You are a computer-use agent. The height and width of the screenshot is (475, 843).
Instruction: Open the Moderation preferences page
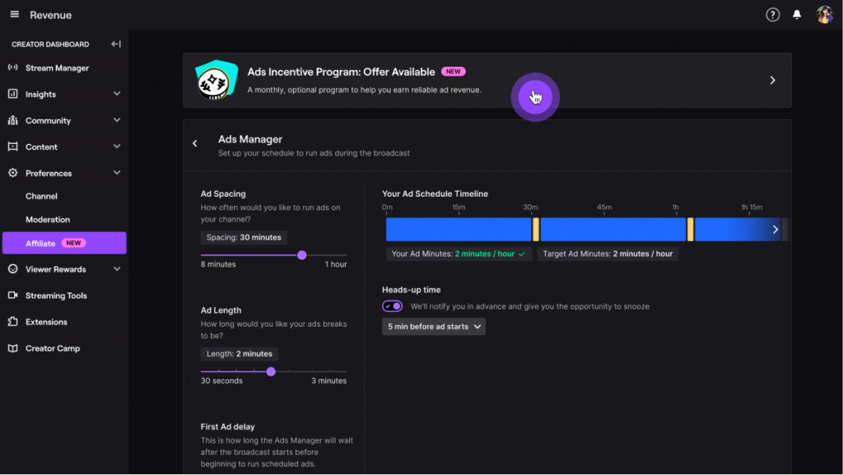(48, 219)
